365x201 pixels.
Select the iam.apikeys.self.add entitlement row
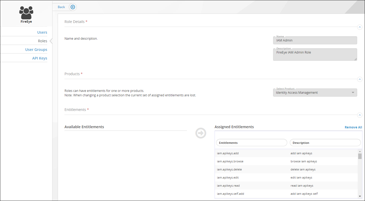pyautogui.click(x=286, y=194)
